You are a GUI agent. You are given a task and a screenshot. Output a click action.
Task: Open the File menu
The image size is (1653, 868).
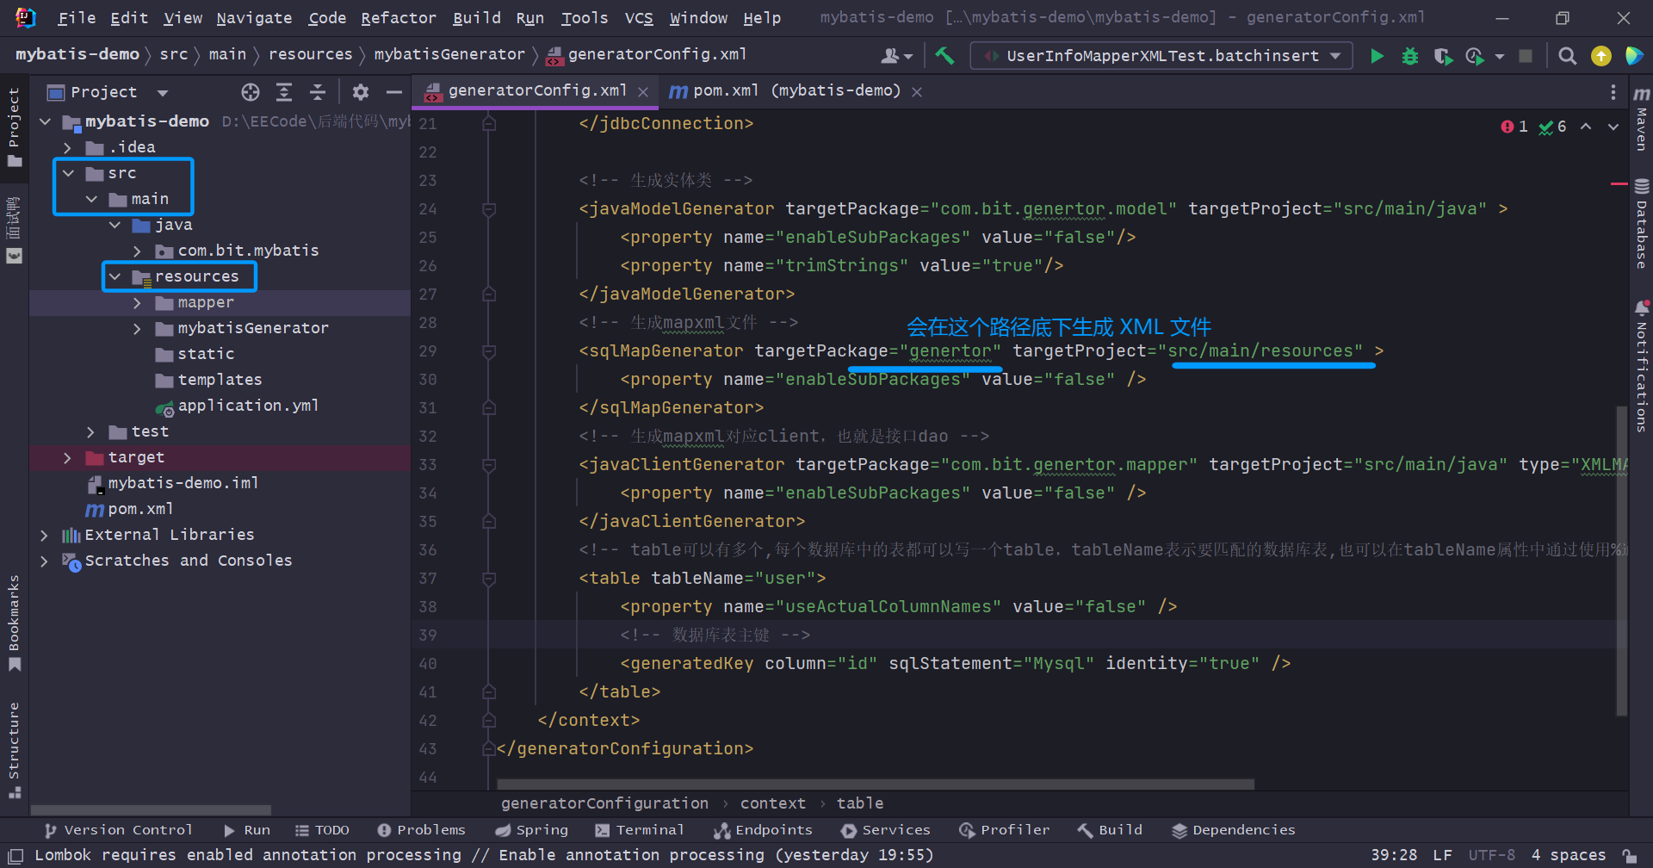(77, 18)
